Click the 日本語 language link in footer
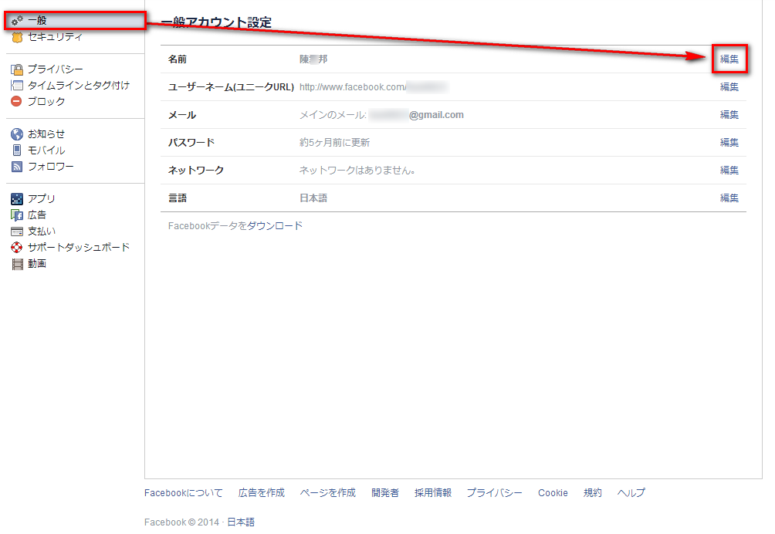This screenshot has height=534, width=775. pyautogui.click(x=241, y=522)
